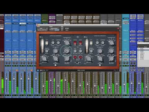This screenshot has width=149, height=112.
Task: Click the left red output knob
Action: click(75, 57)
